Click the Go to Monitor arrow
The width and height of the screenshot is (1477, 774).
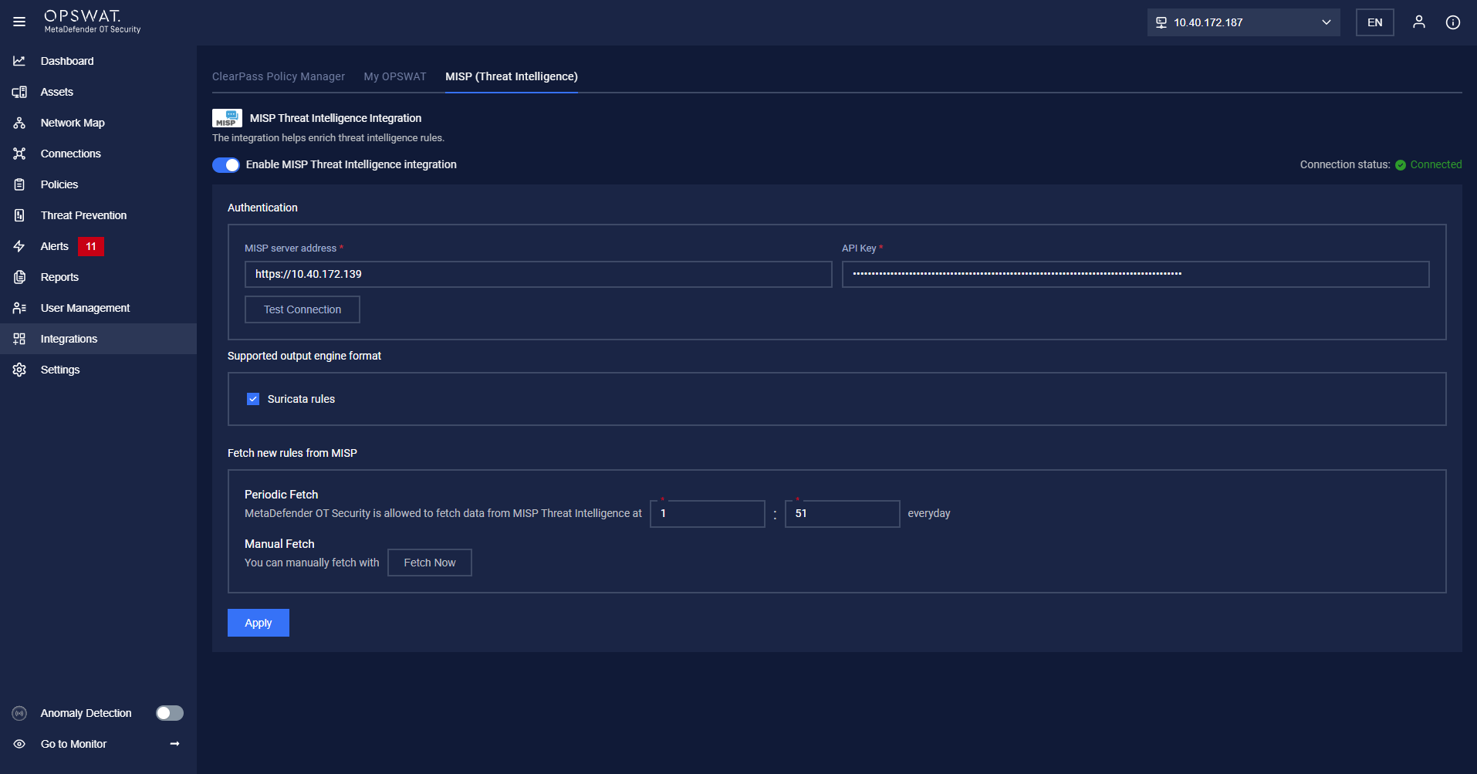click(x=174, y=744)
